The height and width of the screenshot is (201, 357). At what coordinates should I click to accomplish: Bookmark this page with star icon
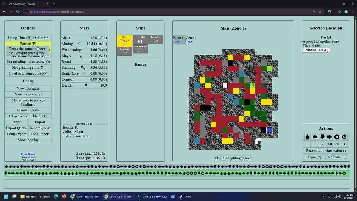[x=320, y=12]
